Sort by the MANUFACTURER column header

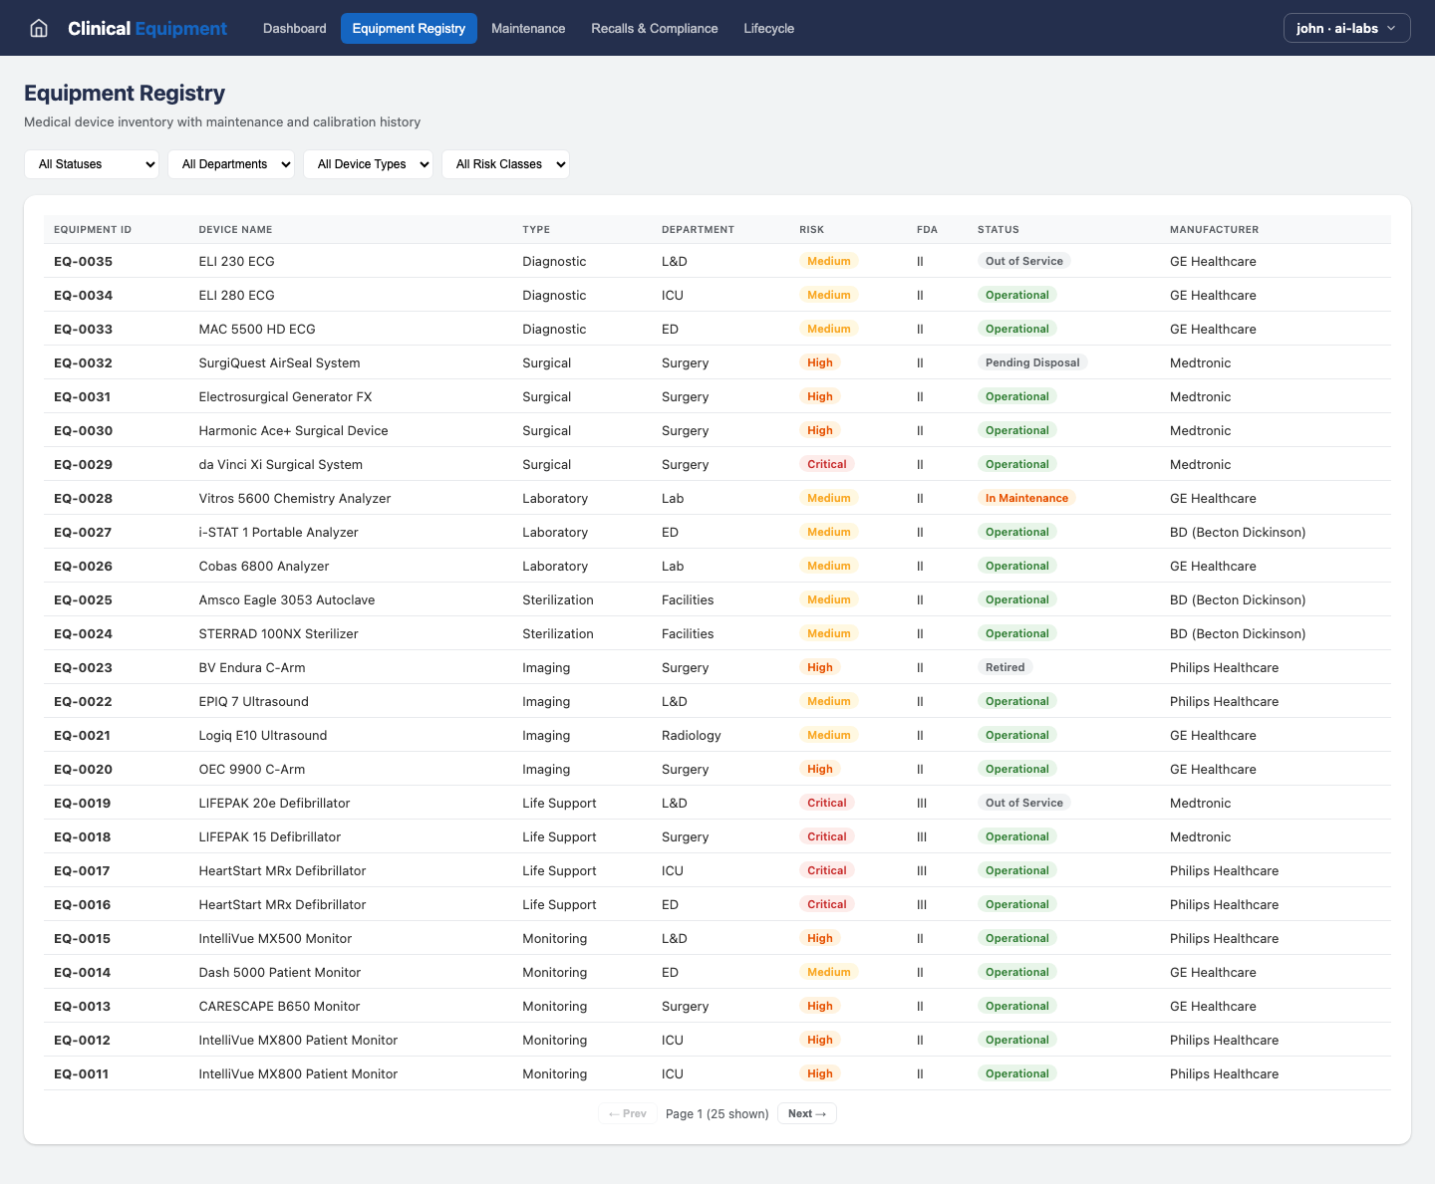(1215, 229)
